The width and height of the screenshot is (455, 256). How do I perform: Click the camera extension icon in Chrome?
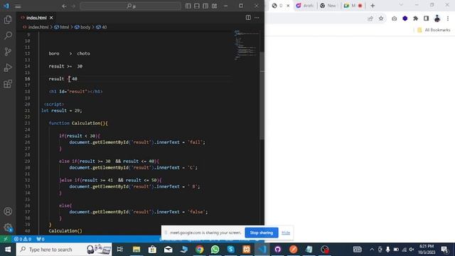click(x=394, y=18)
